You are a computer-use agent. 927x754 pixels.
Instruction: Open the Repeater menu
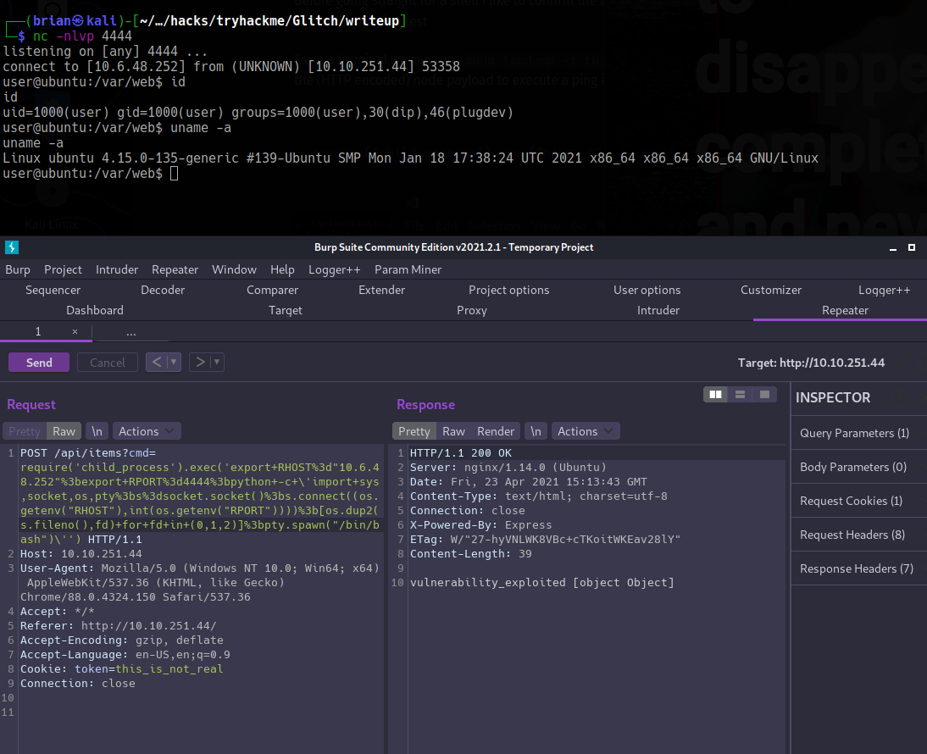tap(175, 269)
